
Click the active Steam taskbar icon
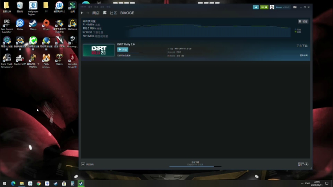tap(81, 183)
